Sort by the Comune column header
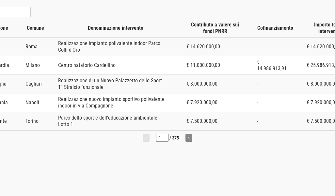335x196 pixels. coord(35,28)
